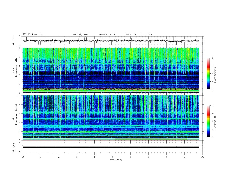Screen dimensions: 228x176
Task: Click the ch.3 flat black voltage trace
Action: point(111,147)
